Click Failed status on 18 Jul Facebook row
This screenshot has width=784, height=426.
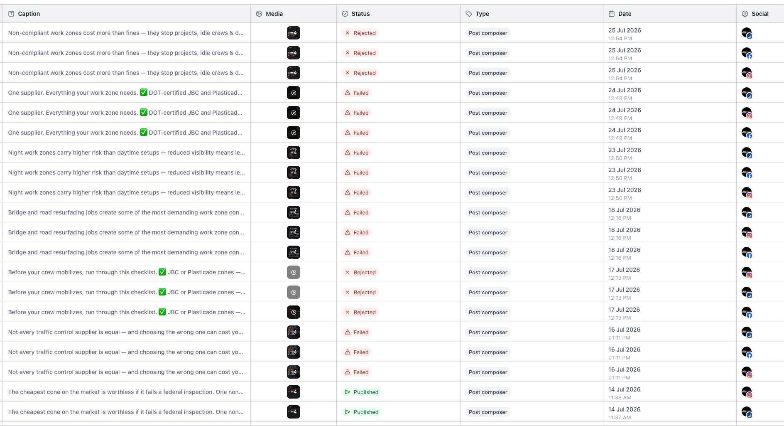357,252
